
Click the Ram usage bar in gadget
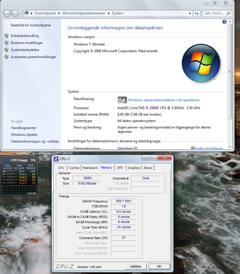(10, 171)
